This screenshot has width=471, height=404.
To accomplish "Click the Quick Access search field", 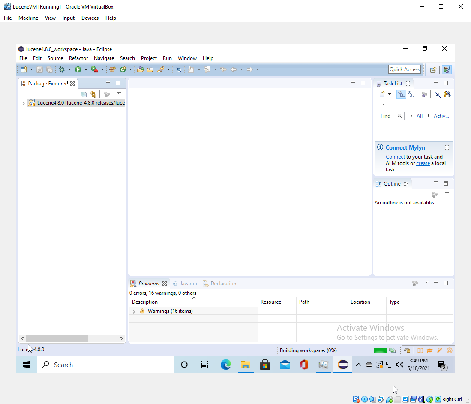I will click(x=404, y=69).
